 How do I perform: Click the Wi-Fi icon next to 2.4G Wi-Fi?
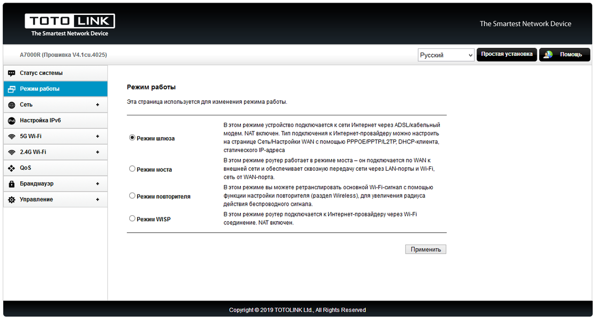[x=12, y=153]
